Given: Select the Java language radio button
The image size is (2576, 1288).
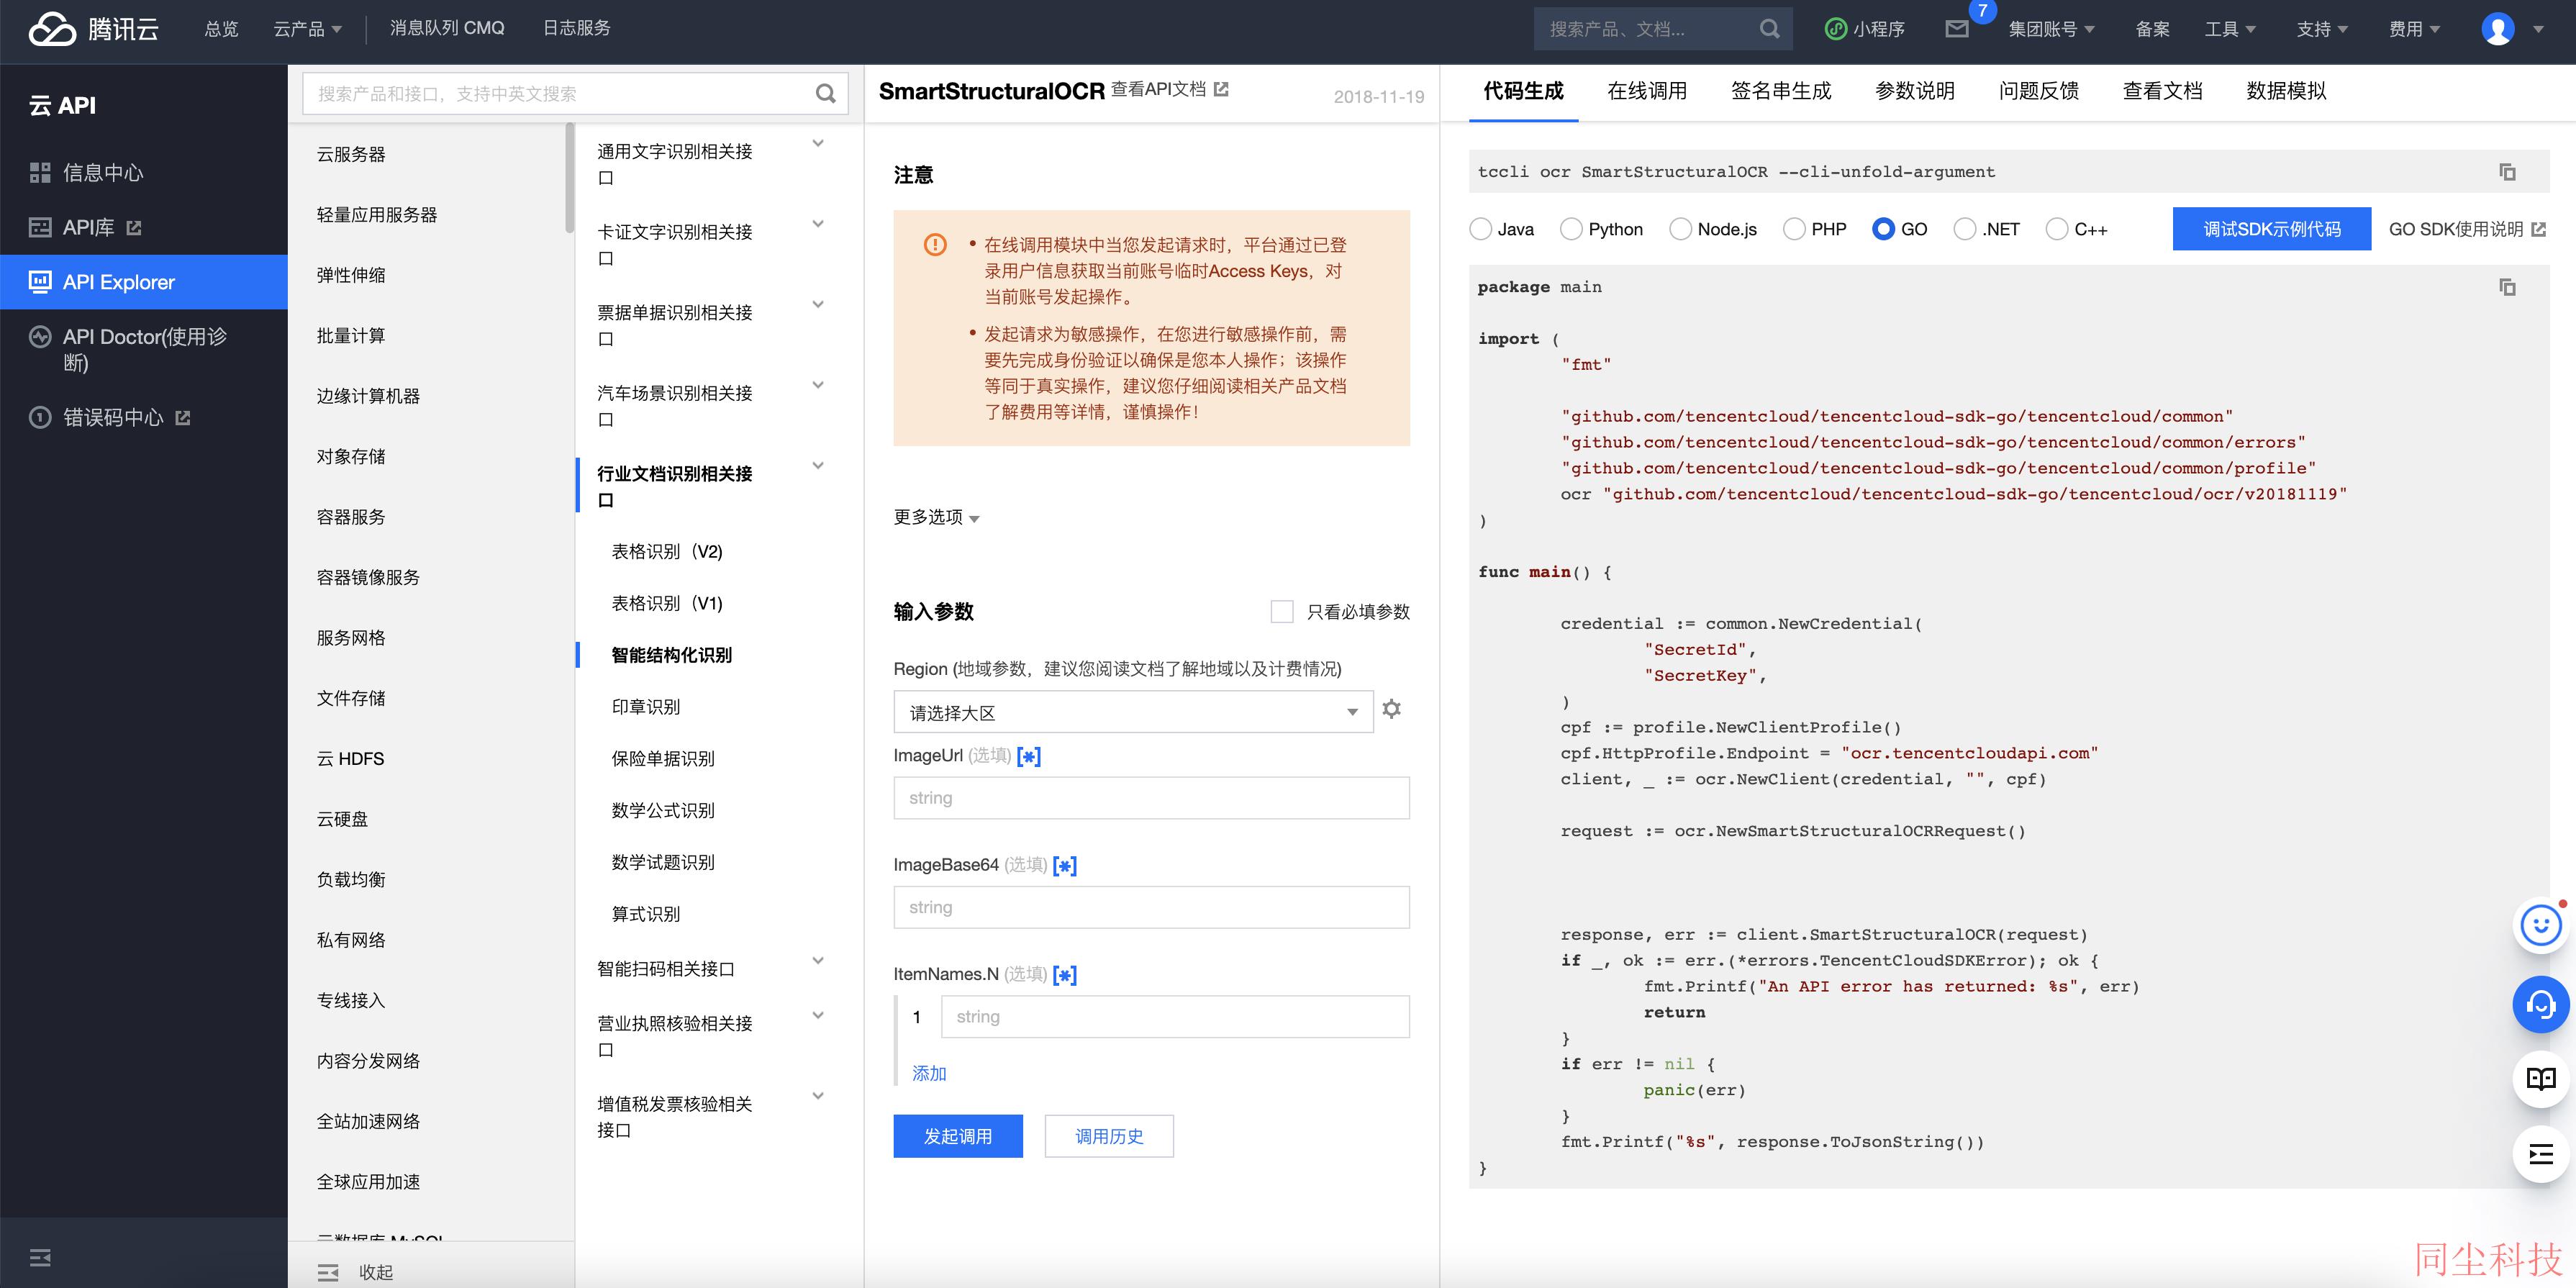Looking at the screenshot, I should 1480,229.
